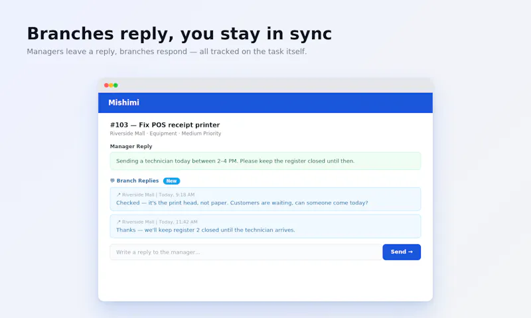Click the Manager Reply label
Viewport: 531px width, 318px height.
(x=131, y=146)
